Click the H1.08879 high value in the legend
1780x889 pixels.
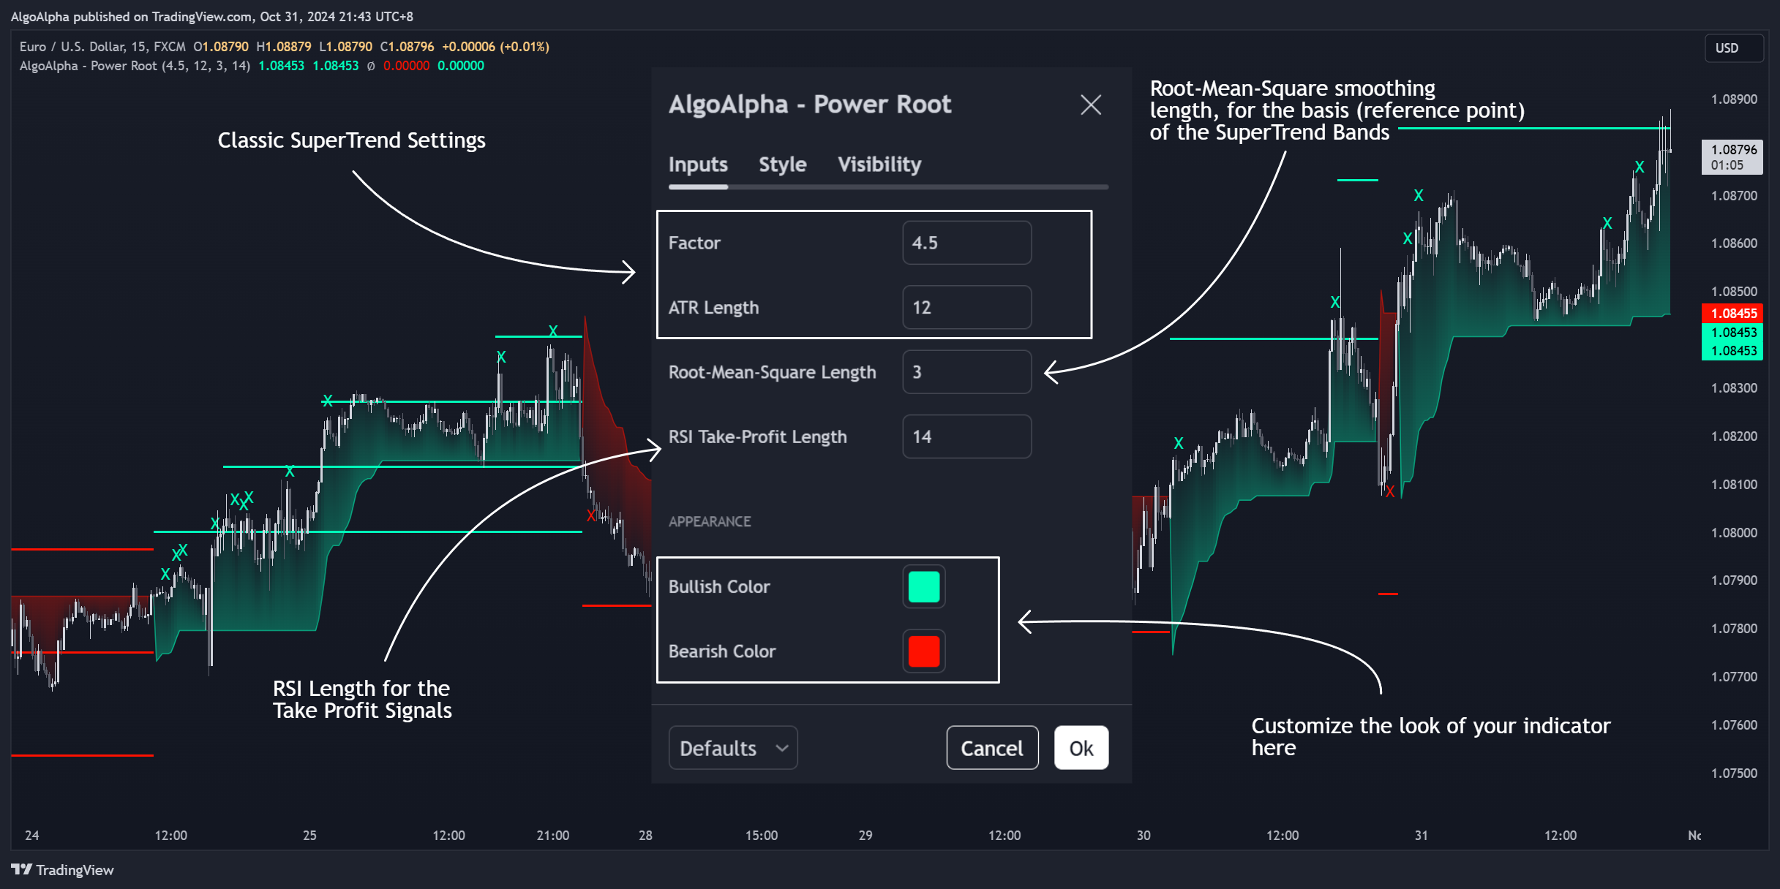coord(284,47)
